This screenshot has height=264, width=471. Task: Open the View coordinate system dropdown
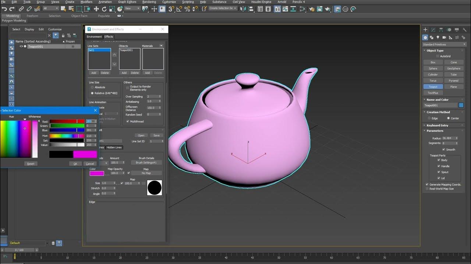coord(132,8)
